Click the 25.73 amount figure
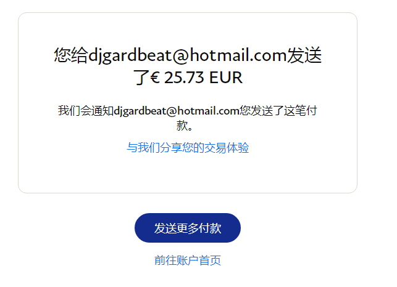 (x=184, y=78)
